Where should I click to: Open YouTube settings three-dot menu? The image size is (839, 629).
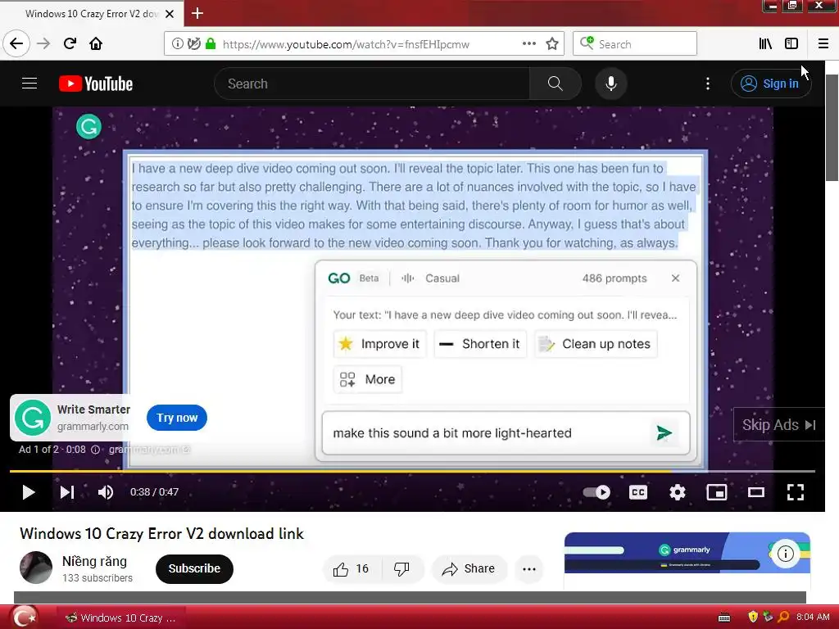tap(708, 84)
